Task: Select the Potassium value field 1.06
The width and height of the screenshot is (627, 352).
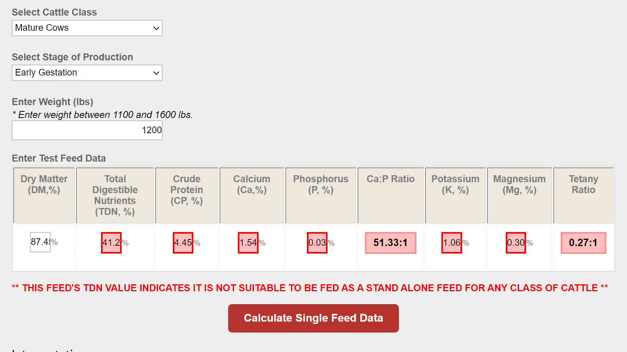Action: click(452, 243)
